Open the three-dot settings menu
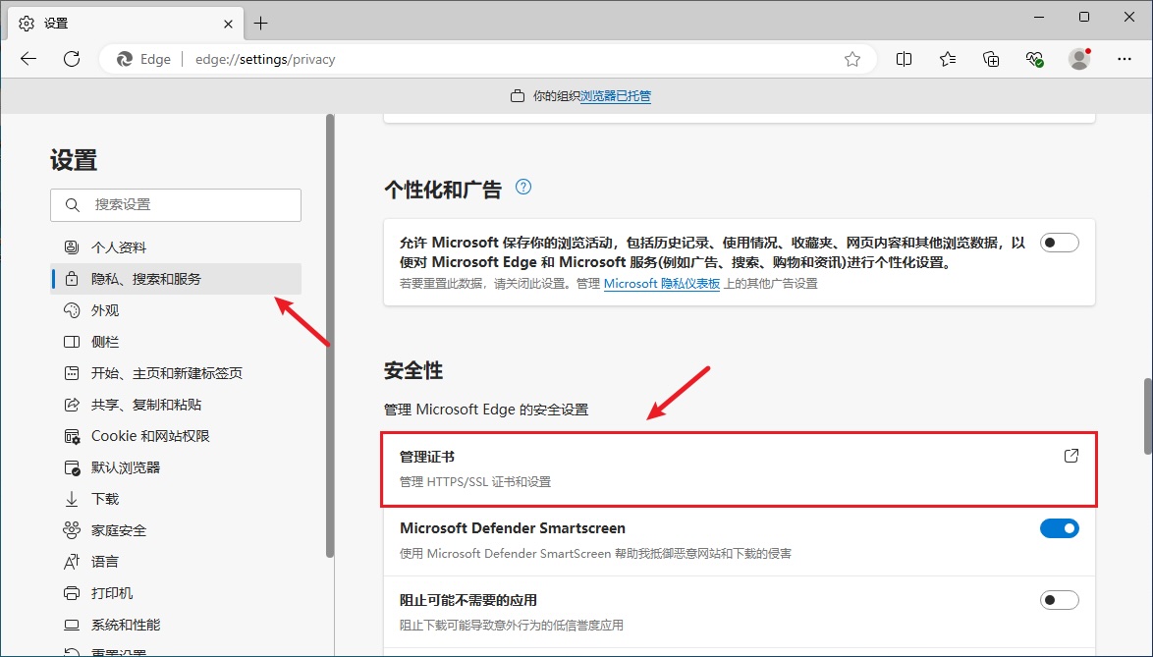The width and height of the screenshot is (1153, 657). pyautogui.click(x=1125, y=60)
